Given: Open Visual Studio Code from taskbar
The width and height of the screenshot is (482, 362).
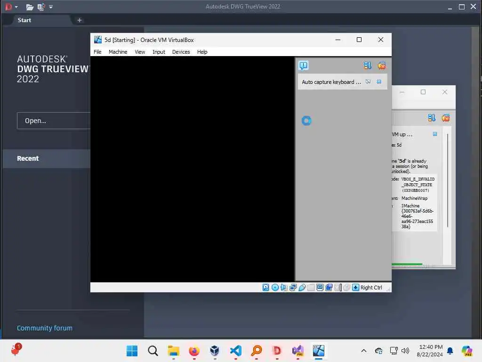Looking at the screenshot, I should 236,351.
